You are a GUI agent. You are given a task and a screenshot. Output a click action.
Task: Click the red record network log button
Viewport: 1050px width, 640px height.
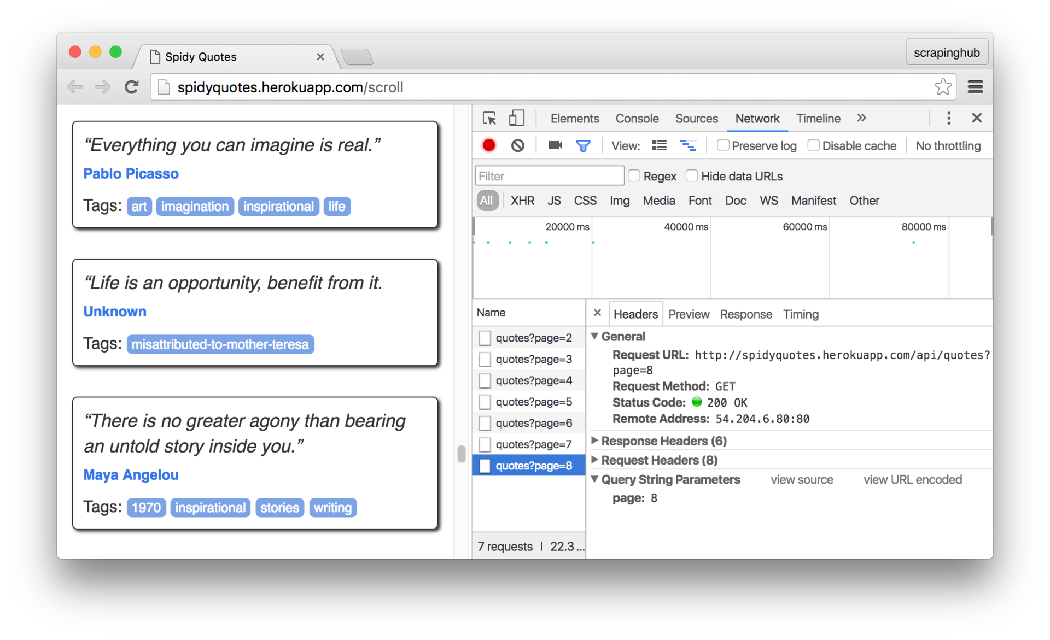coord(488,145)
